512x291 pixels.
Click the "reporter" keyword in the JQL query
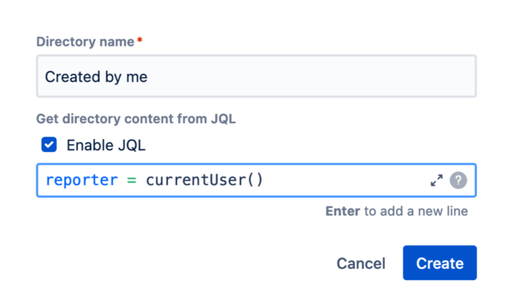tap(82, 180)
